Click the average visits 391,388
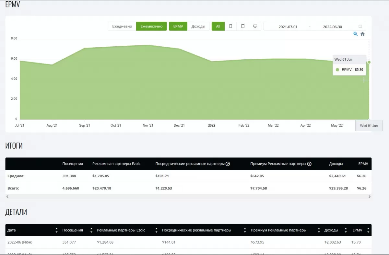Viewport: 389px width, 255px height. pyautogui.click(x=69, y=176)
